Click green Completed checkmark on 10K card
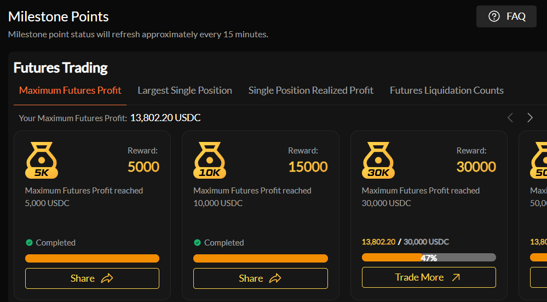 (198, 243)
